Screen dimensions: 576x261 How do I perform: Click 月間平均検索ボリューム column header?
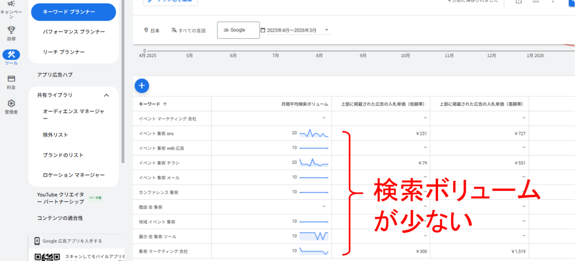pyautogui.click(x=304, y=104)
